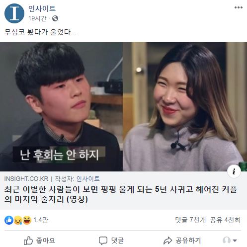247x247 pixels.
Task: Open the 인사이트 page profile logo
Action: (14, 13)
